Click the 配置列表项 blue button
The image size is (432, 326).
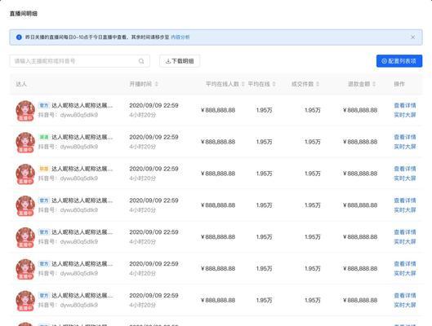click(x=399, y=61)
